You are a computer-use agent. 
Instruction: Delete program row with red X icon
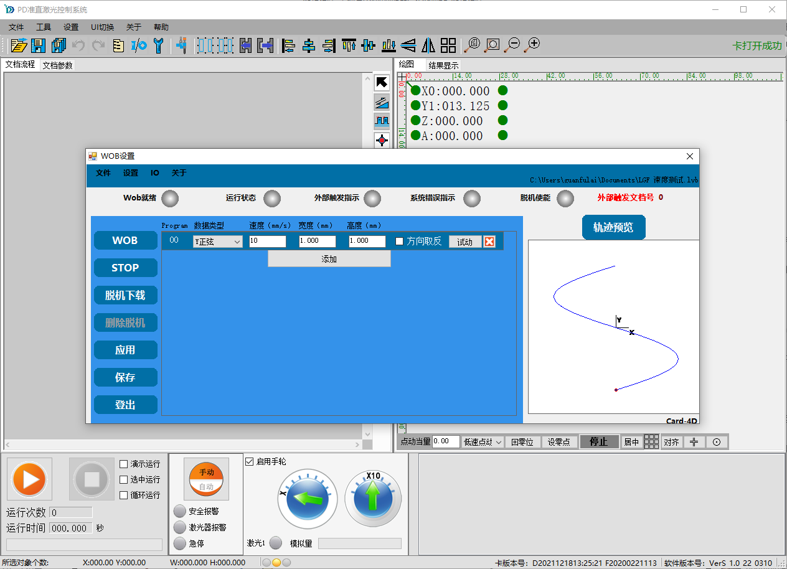click(x=489, y=242)
